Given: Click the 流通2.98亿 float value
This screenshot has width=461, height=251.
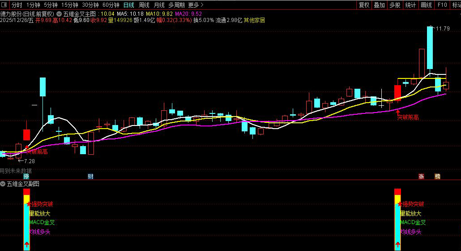Looking at the screenshot, I should click(229, 20).
